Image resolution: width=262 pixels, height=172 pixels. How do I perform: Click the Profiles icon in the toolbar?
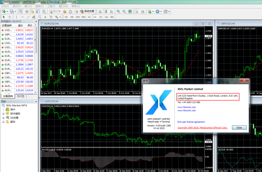click(x=12, y=12)
